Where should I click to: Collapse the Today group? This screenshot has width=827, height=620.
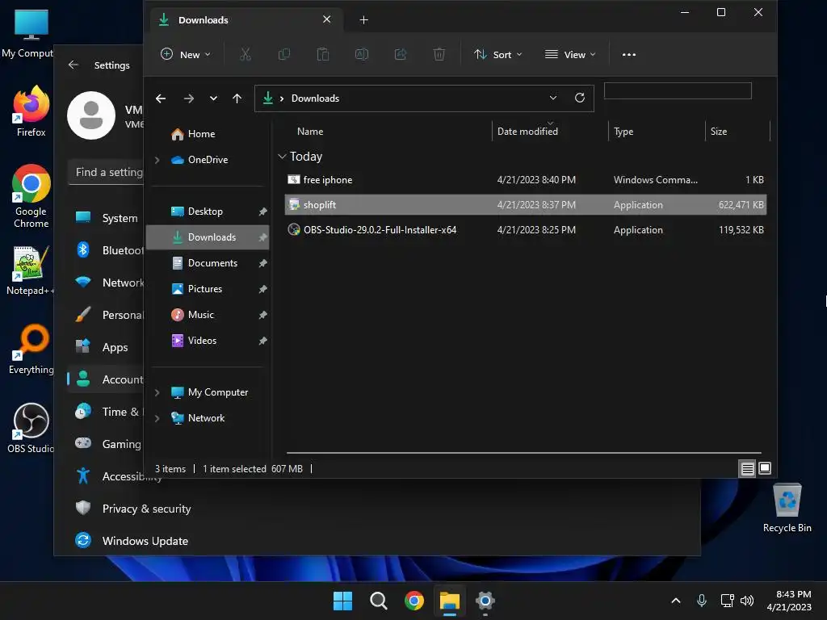(282, 157)
